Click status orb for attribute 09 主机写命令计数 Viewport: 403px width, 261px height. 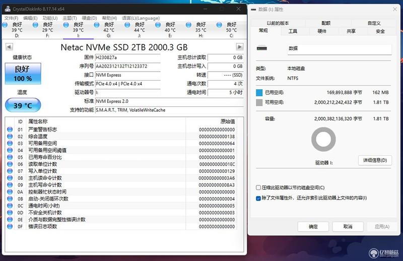pos(10,185)
